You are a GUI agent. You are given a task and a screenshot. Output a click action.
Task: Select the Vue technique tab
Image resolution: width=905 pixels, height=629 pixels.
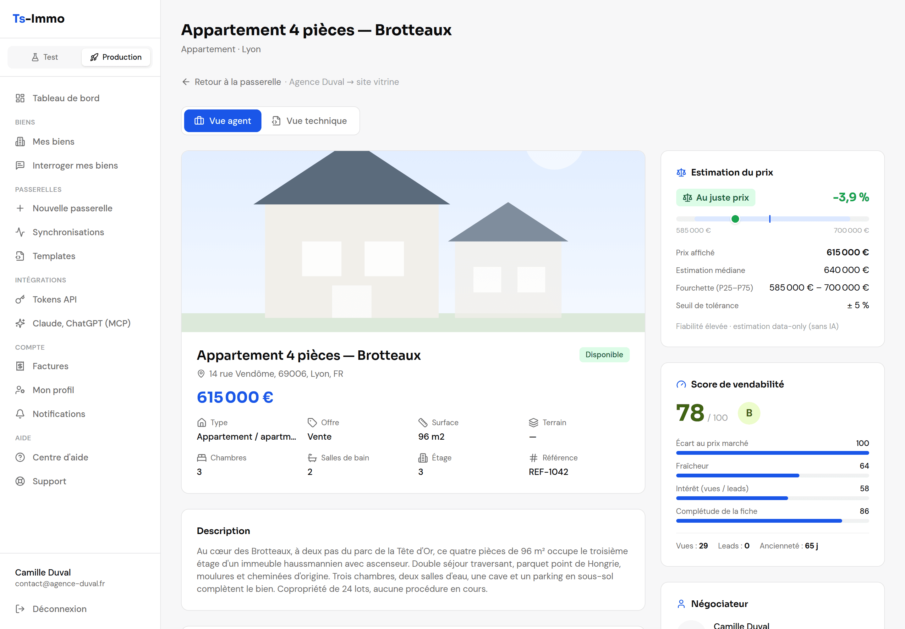point(310,120)
